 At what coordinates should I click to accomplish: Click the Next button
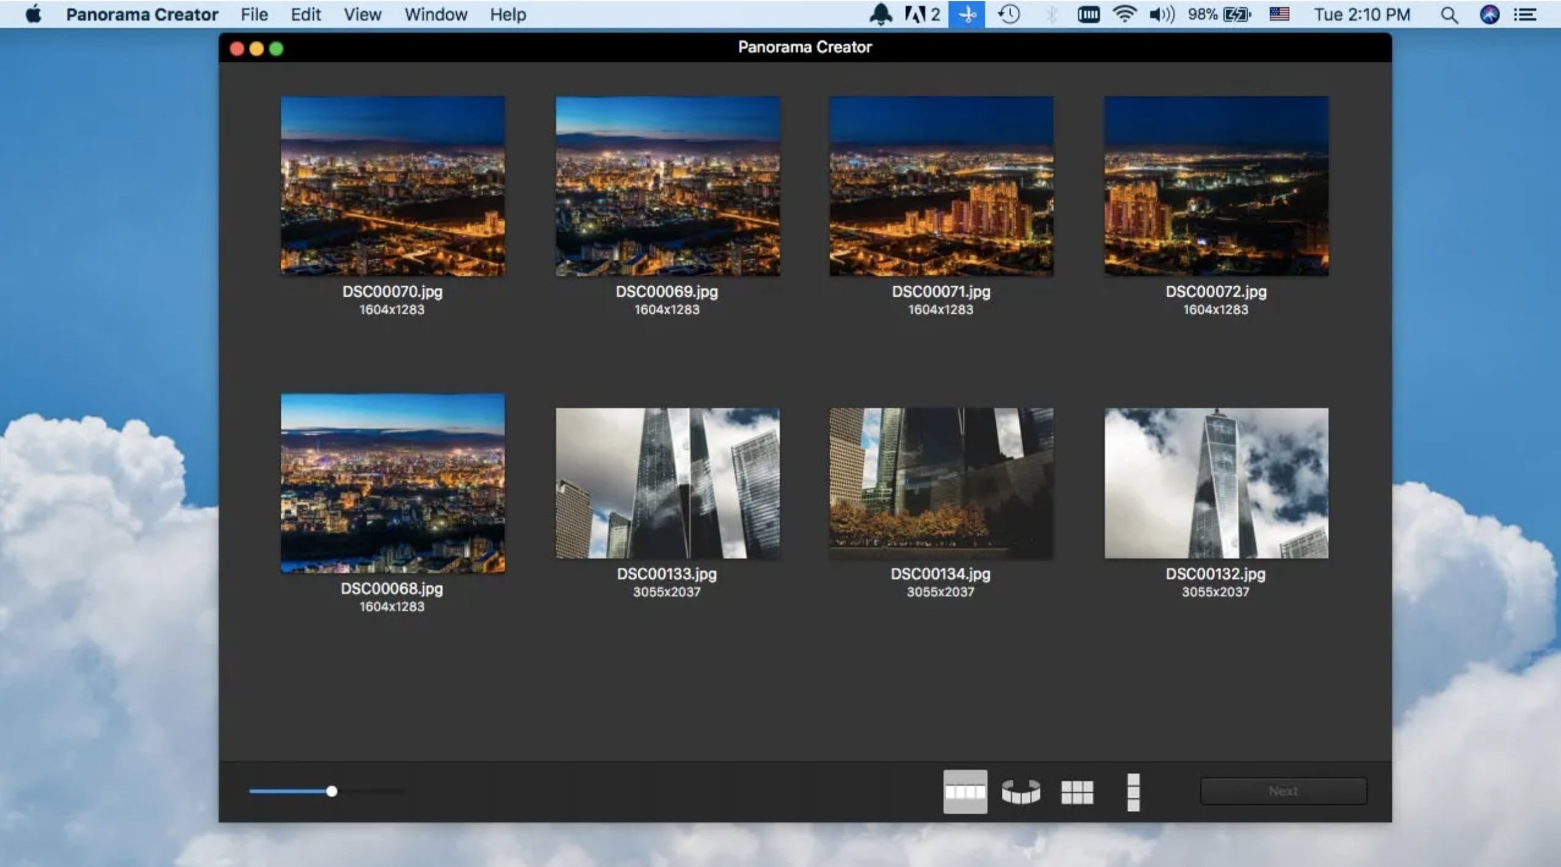click(1283, 791)
